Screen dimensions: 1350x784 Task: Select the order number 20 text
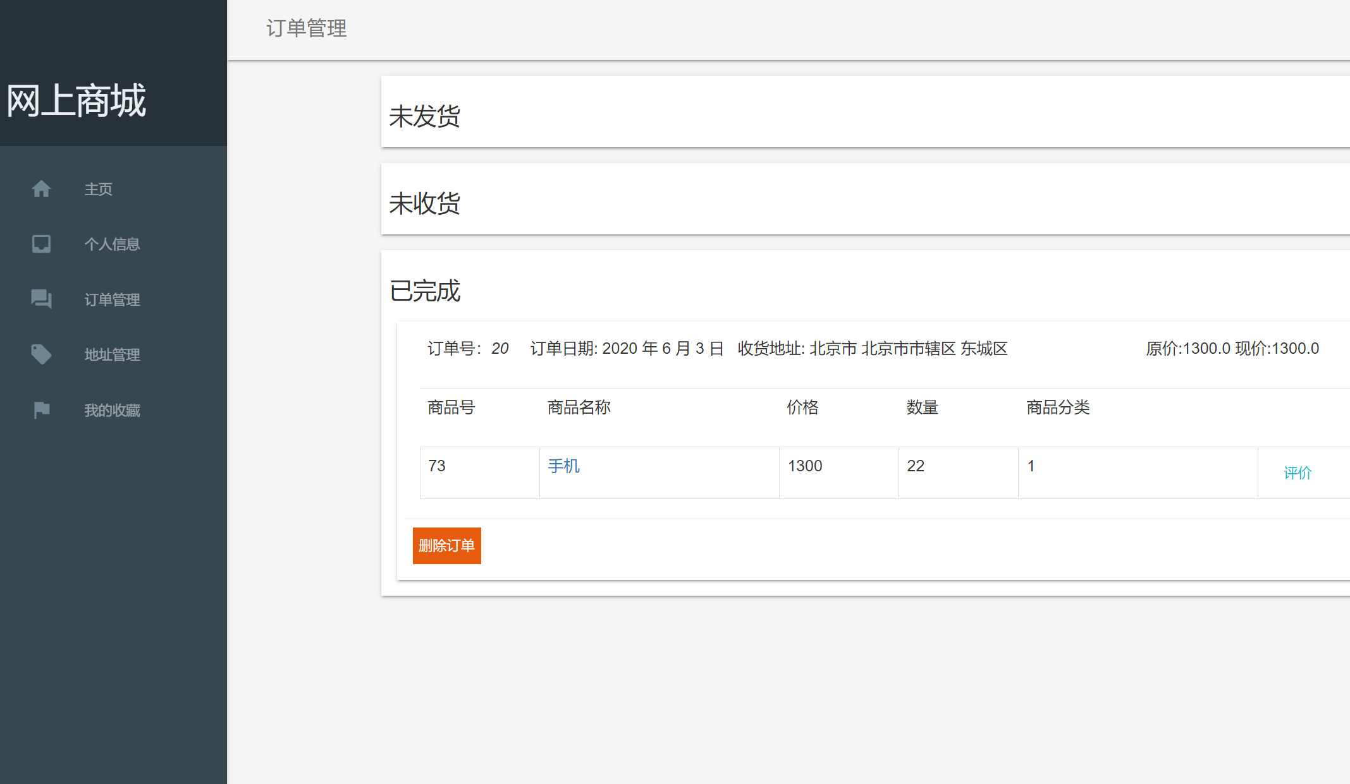coord(501,348)
